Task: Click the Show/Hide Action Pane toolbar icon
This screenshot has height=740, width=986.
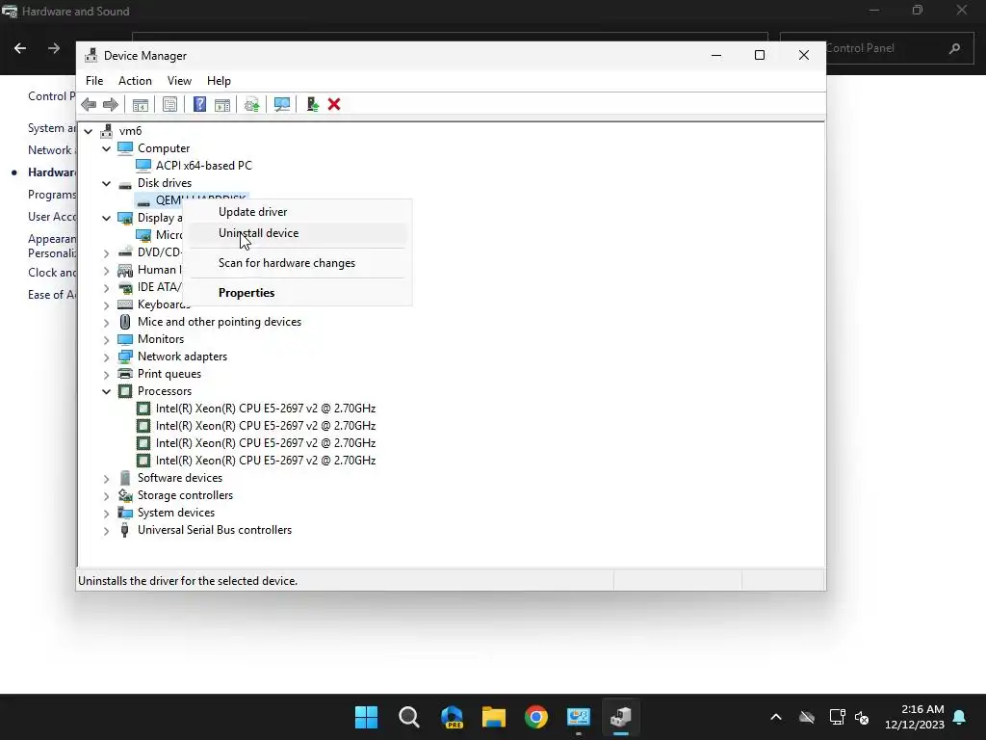Action: coord(222,104)
